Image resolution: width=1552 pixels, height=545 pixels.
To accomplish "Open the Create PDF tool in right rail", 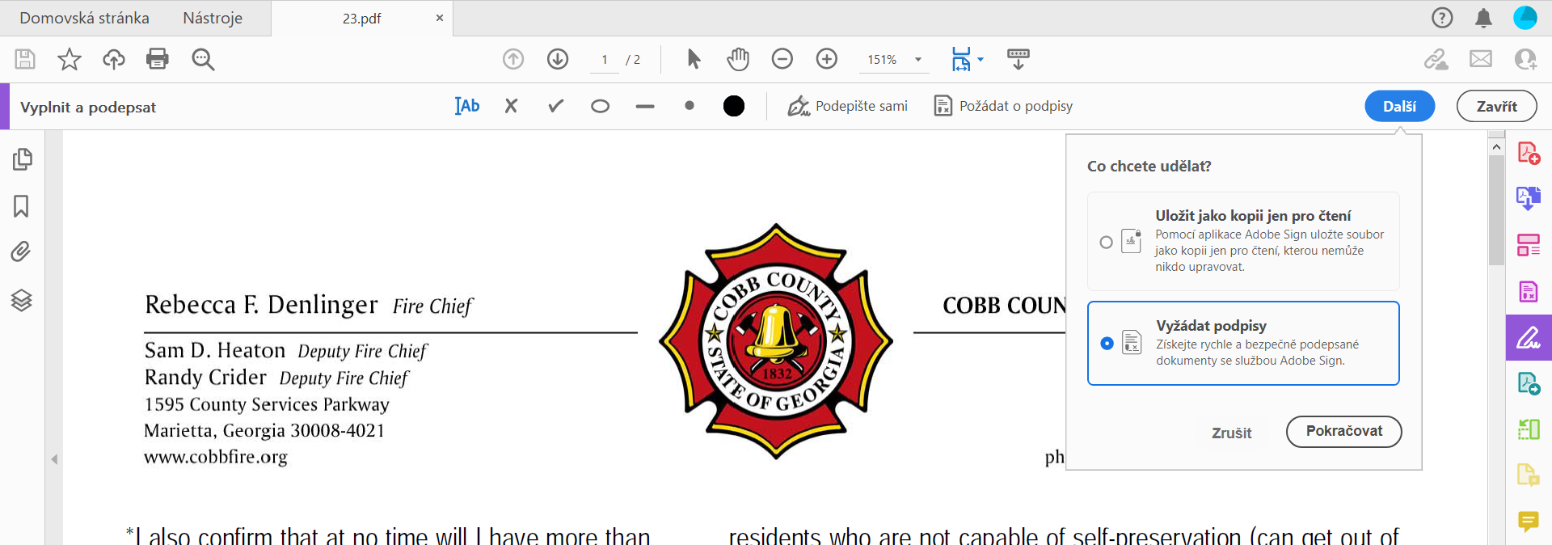I will [1529, 153].
